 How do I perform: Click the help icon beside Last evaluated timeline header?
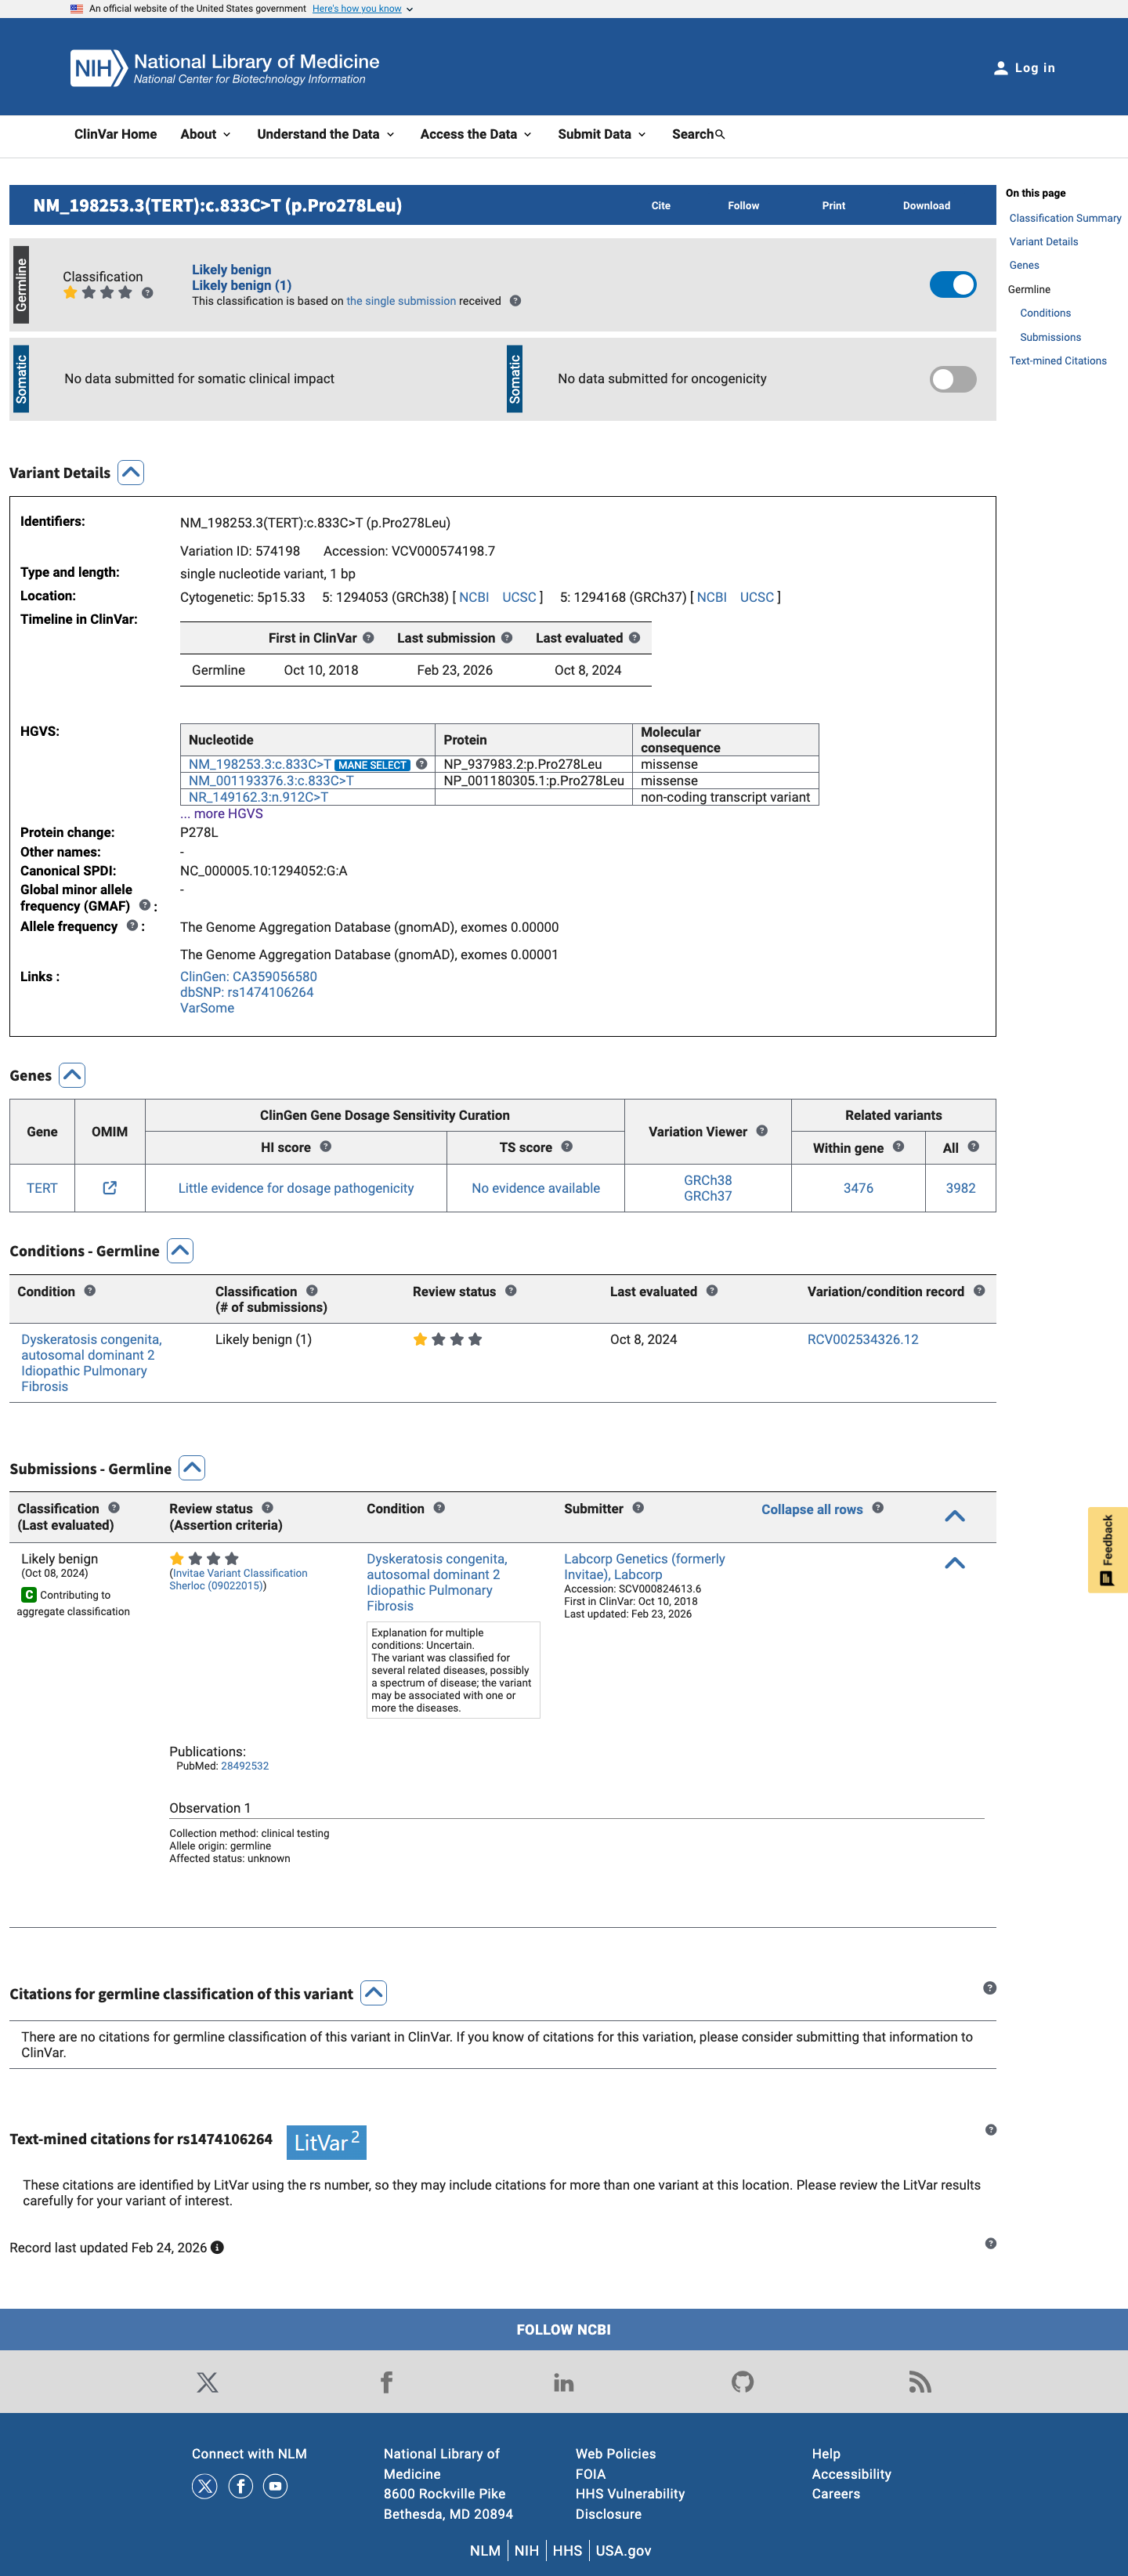click(x=634, y=638)
